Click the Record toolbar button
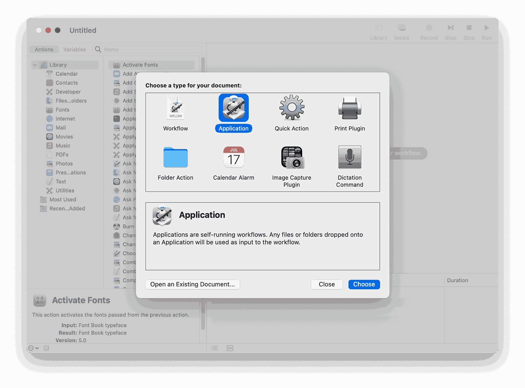This screenshot has width=525, height=388. (429, 32)
